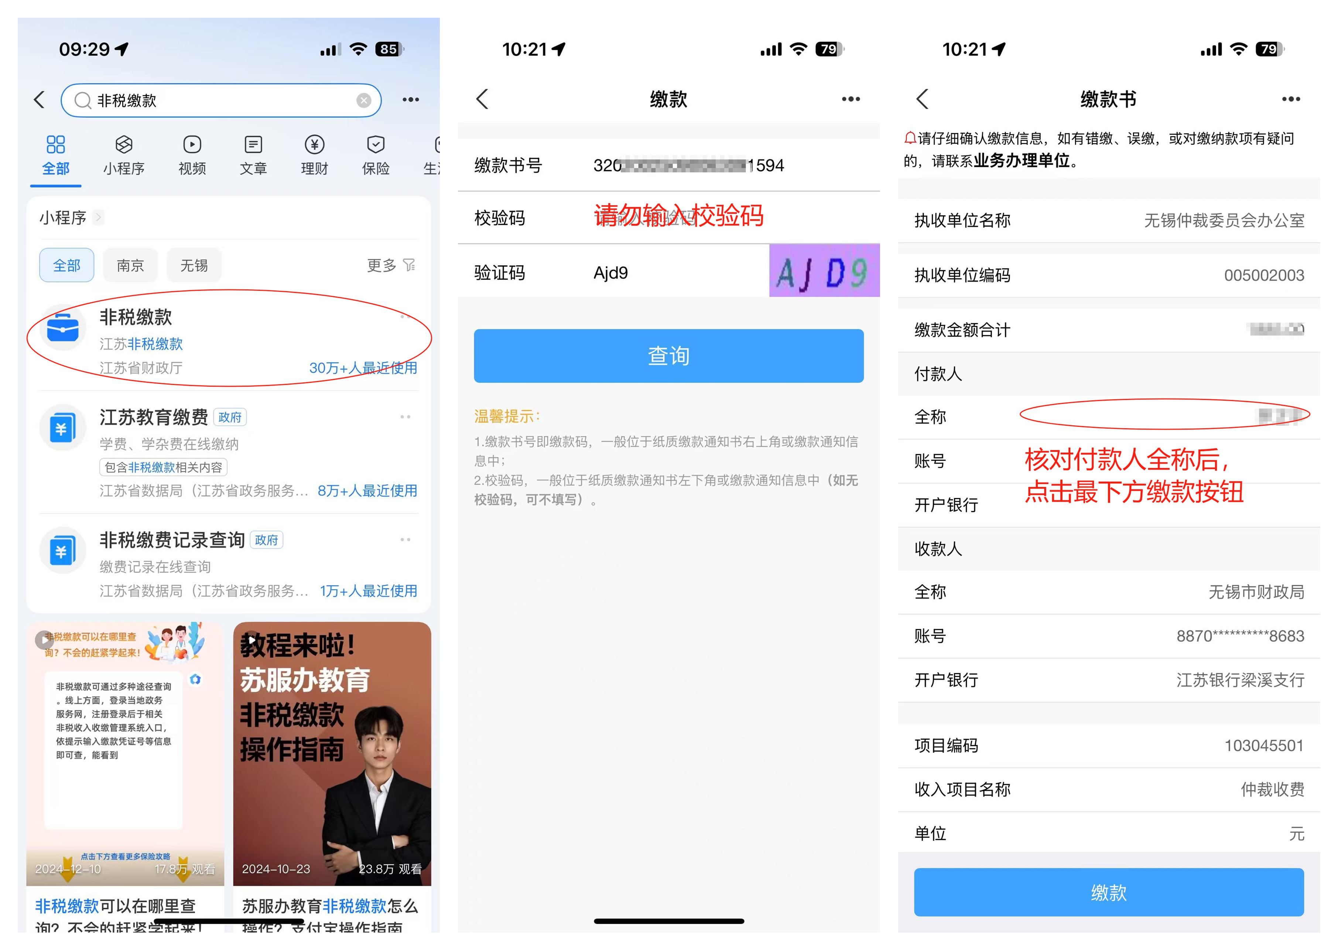Viewport: 1321px width, 951px height.
Task: Tap the red bell notice icon
Action: coord(910,138)
